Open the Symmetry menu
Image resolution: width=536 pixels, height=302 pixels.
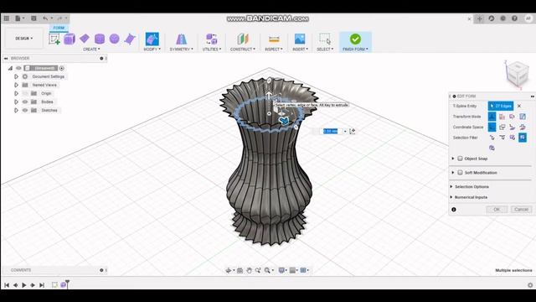point(182,49)
